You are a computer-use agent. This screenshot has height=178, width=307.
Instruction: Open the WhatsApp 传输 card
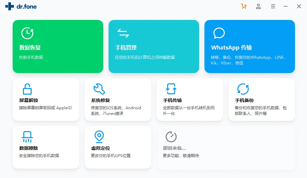click(250, 46)
